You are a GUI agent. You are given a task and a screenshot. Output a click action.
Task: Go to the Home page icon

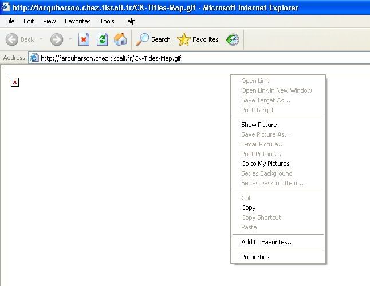coord(120,39)
